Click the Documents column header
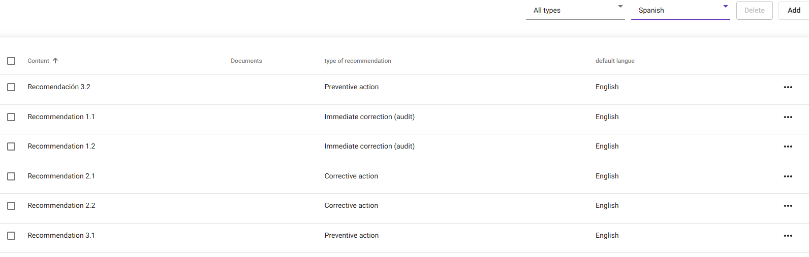Screen dimensions: 809x257 pos(246,61)
